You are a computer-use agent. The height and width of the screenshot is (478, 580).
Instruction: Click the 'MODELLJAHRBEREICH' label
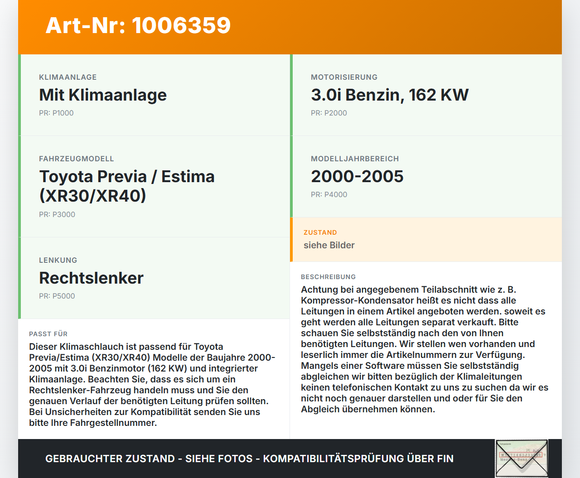pyautogui.click(x=355, y=159)
